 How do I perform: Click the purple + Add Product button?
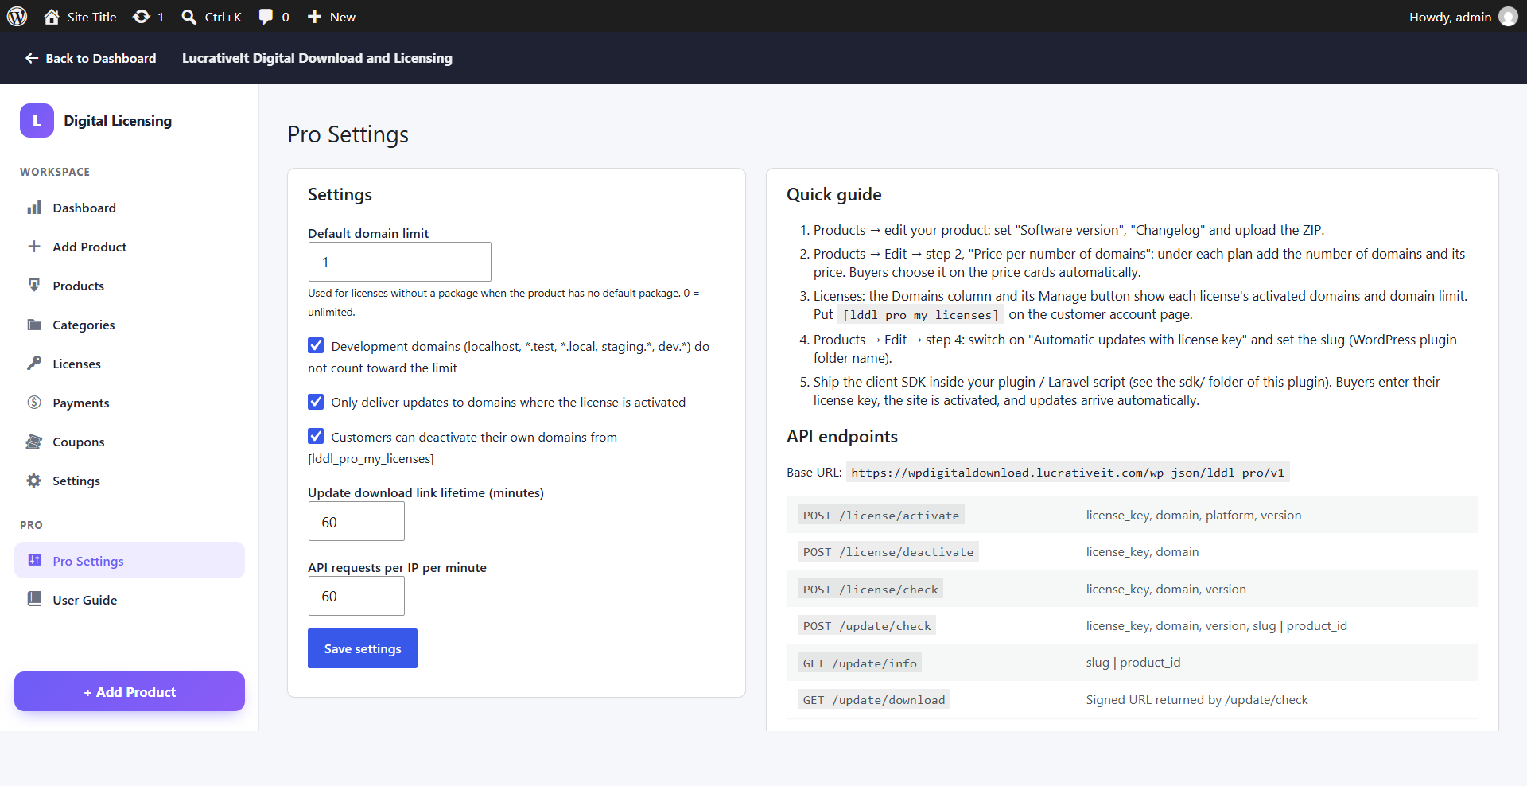pos(130,692)
